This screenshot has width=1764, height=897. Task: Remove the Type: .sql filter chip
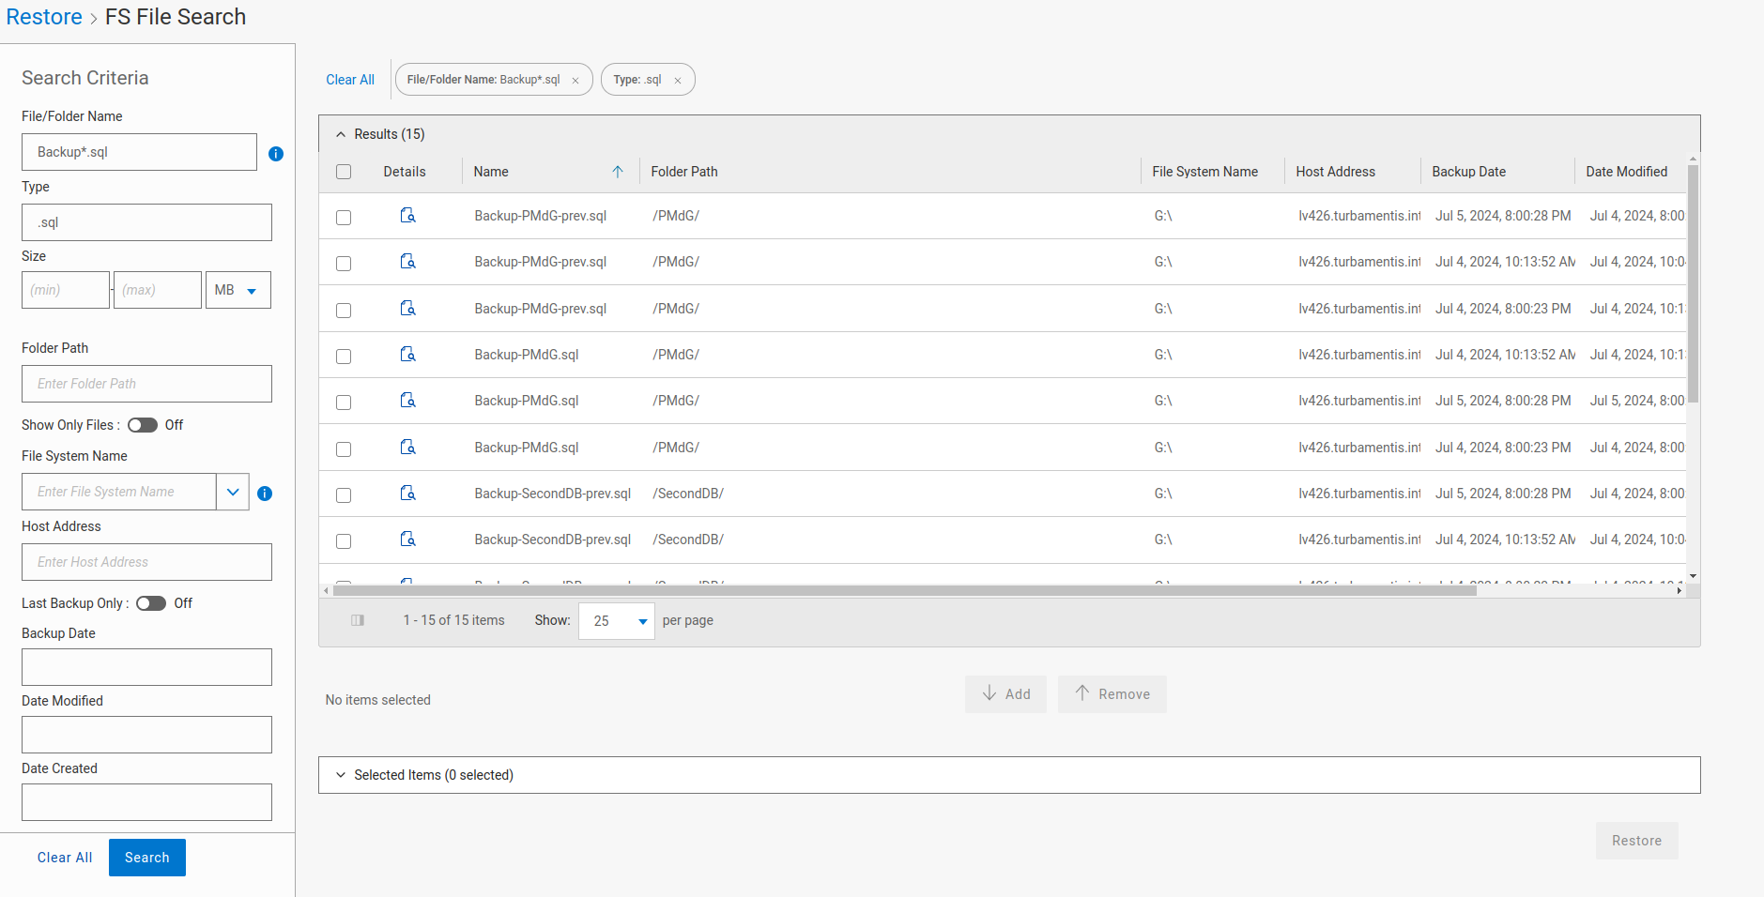coord(678,81)
